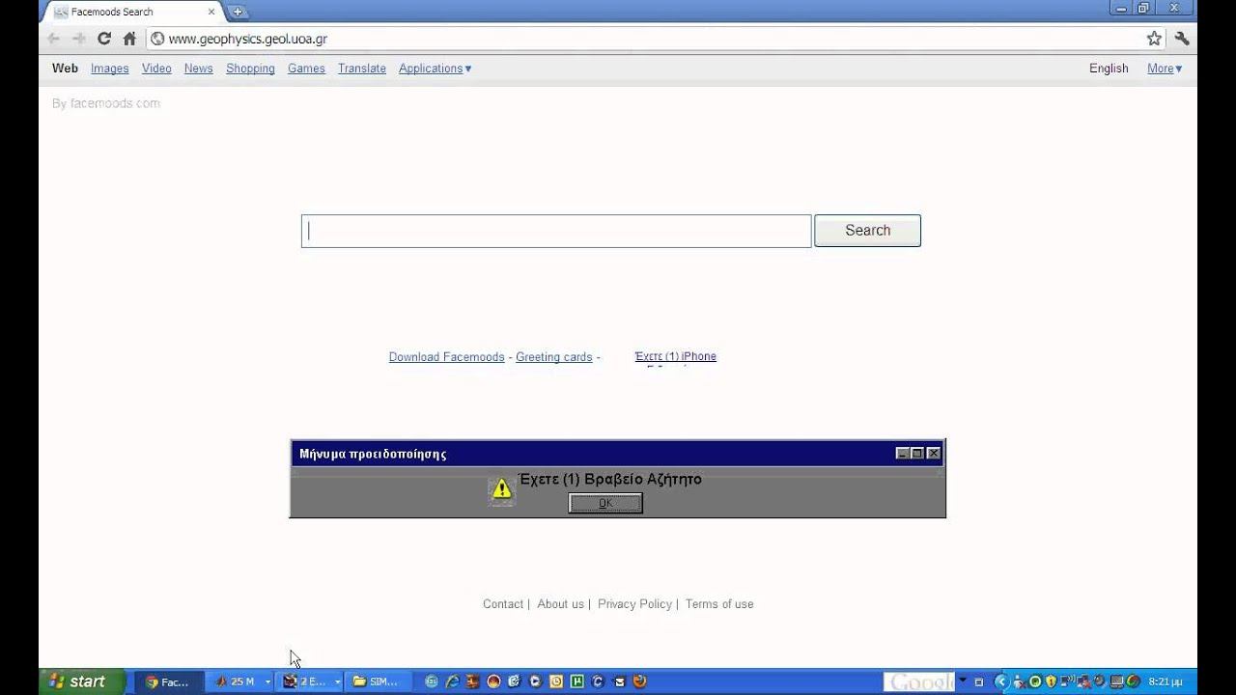Open the browser home page icon
The width and height of the screenshot is (1236, 695).
pyautogui.click(x=129, y=39)
